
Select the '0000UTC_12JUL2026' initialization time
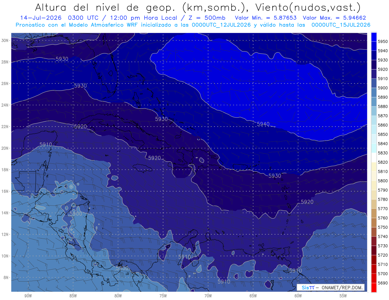tap(221, 25)
